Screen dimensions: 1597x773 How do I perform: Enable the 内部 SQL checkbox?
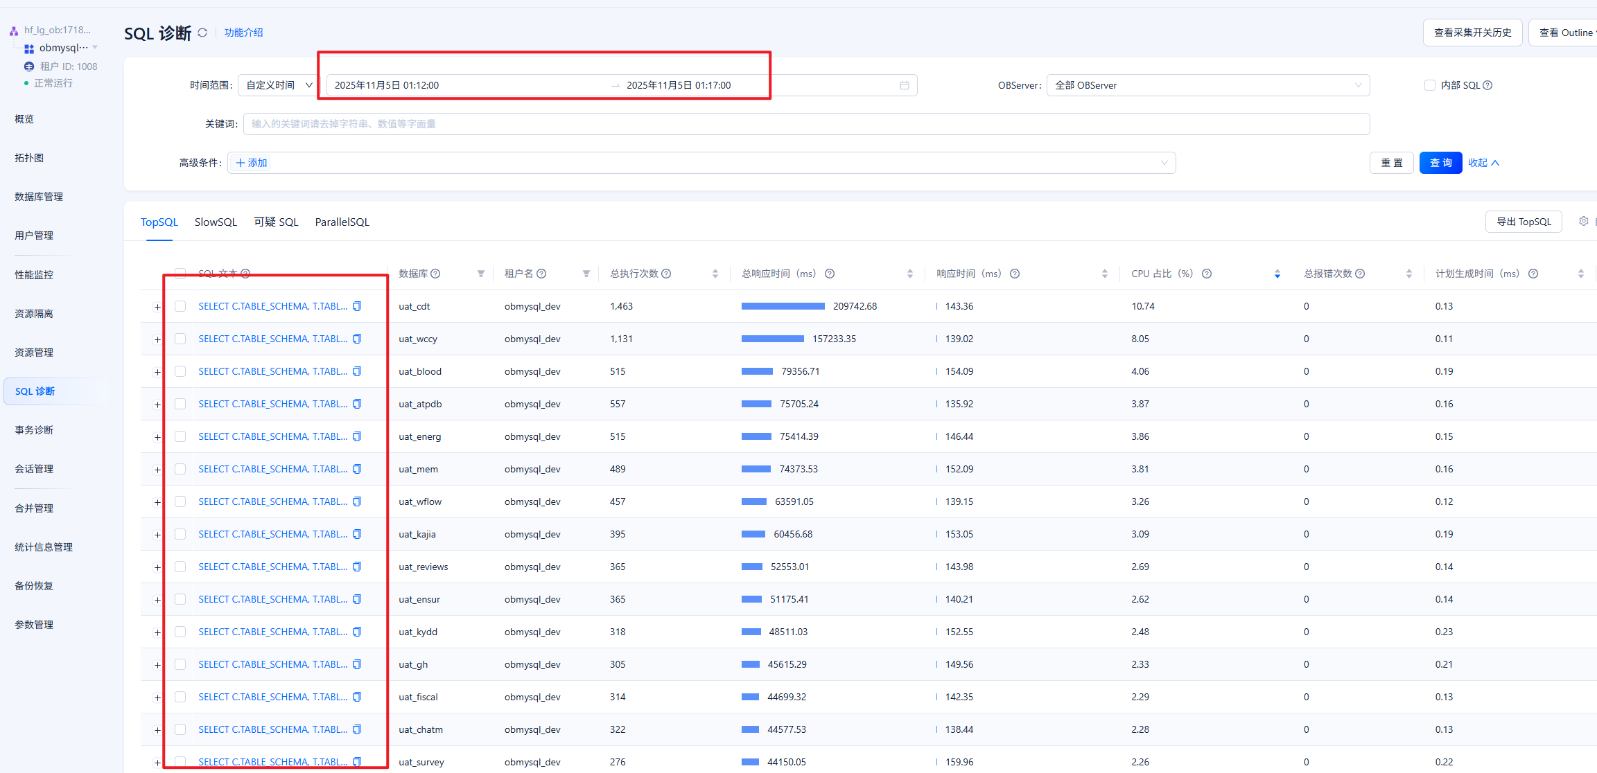click(1429, 85)
